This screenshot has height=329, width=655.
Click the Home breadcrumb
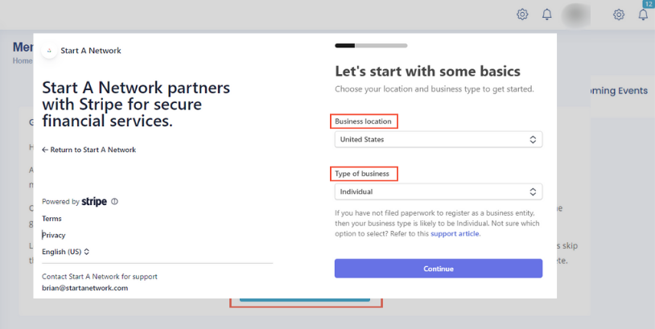tap(23, 60)
